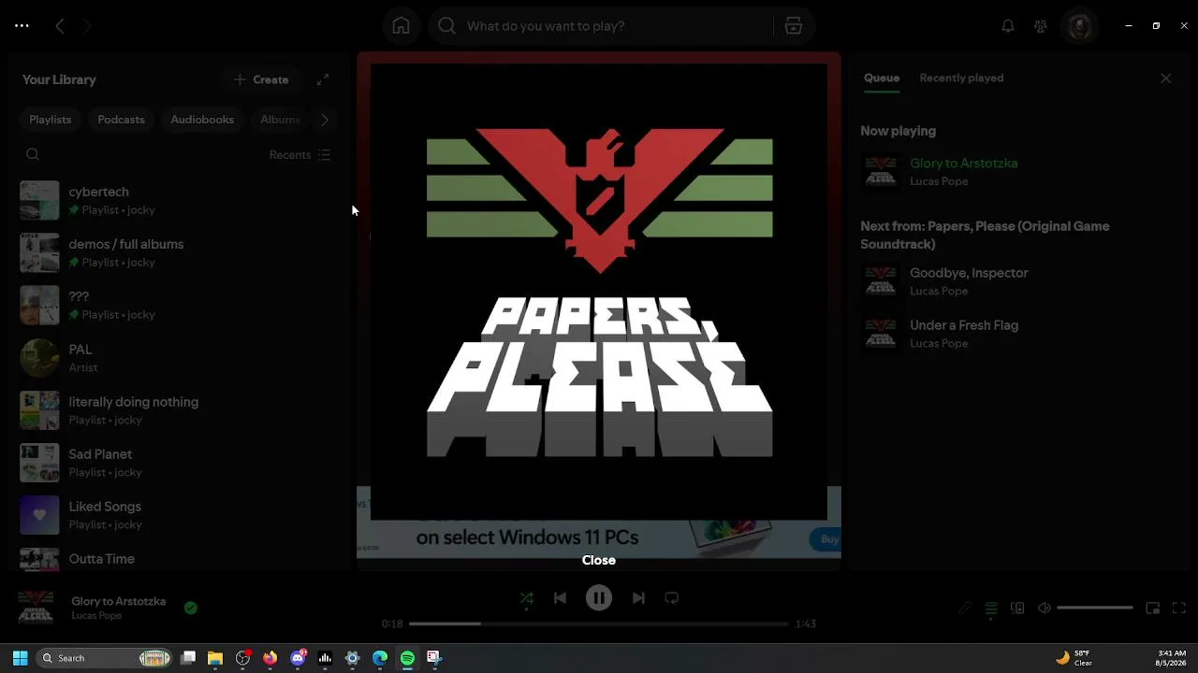This screenshot has height=673, width=1198.
Task: Click the Windows taskbar Search box
Action: [105, 658]
